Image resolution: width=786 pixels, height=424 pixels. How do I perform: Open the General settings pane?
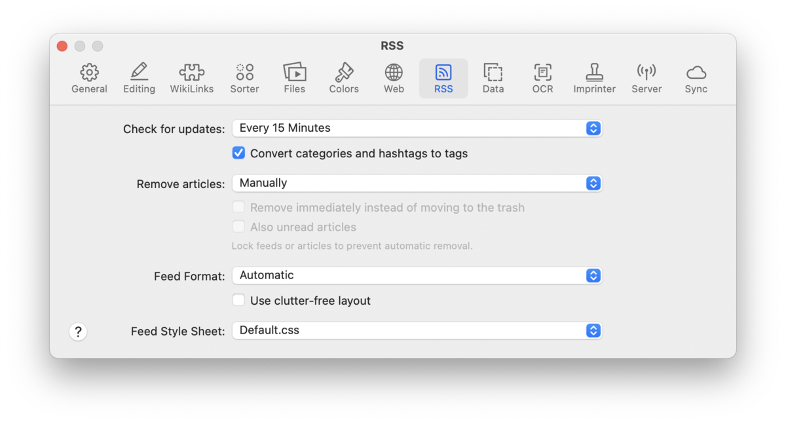tap(89, 79)
